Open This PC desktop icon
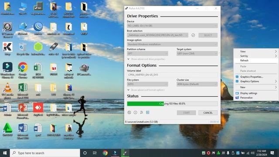The image size is (279, 157). tap(23, 9)
